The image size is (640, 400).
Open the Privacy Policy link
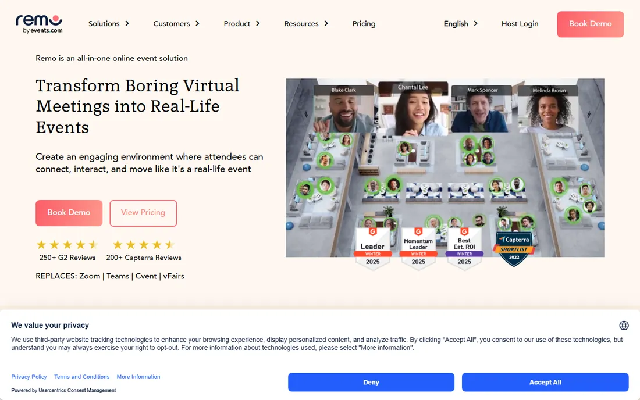[x=29, y=377]
